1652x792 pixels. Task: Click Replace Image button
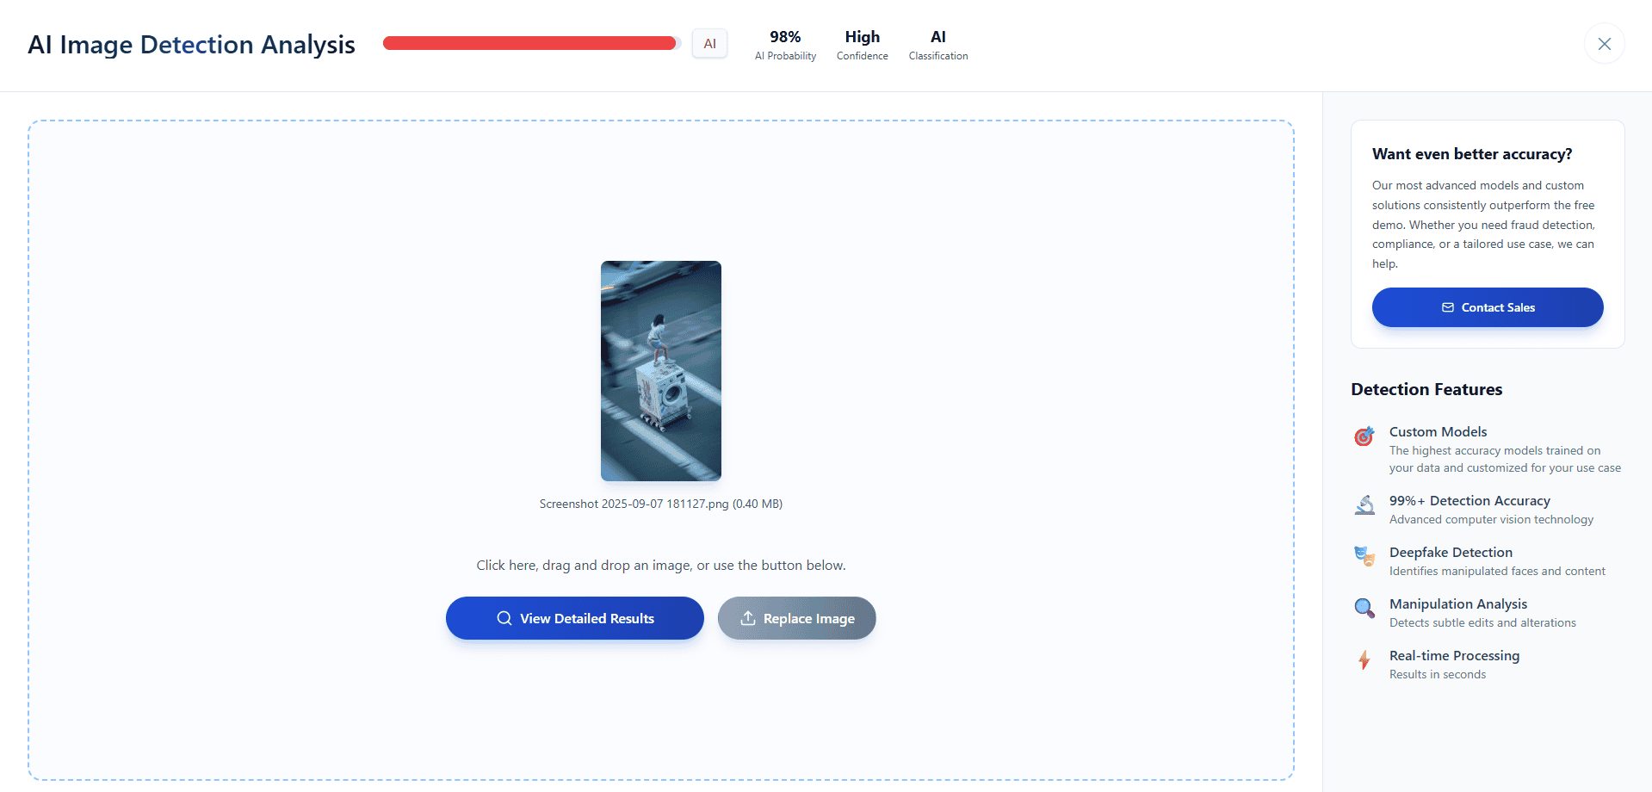(797, 618)
